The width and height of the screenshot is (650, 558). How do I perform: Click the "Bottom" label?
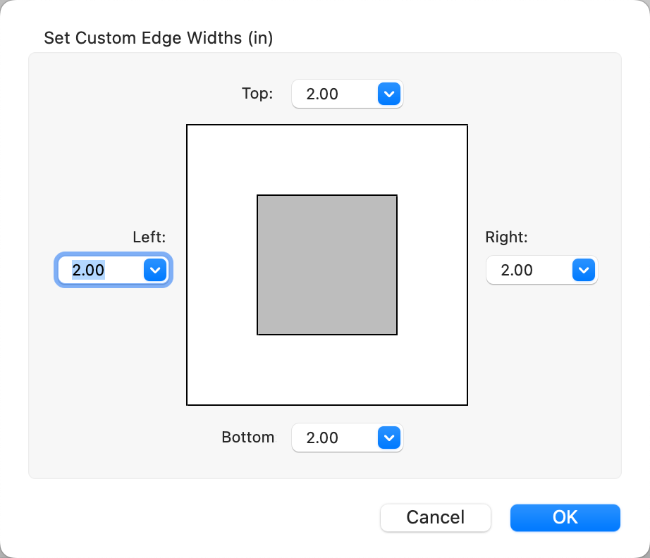point(247,437)
